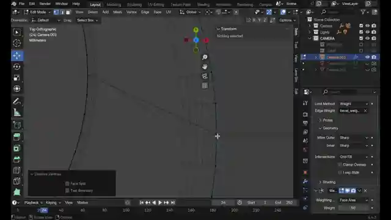Screen dimensions: 391x220
Task: Adjust the Weight value slider
Action: click(x=353, y=208)
